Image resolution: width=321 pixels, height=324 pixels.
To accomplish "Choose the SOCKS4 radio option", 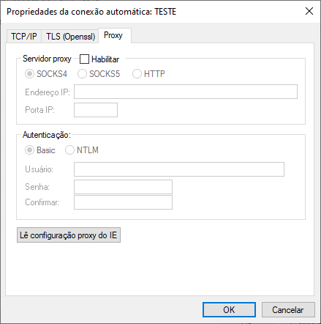I will (x=29, y=74).
